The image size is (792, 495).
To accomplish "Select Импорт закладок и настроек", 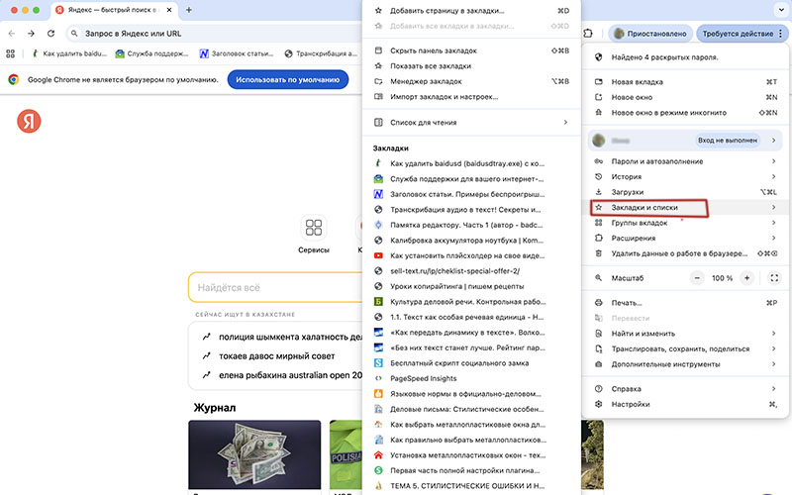I will coord(471,97).
